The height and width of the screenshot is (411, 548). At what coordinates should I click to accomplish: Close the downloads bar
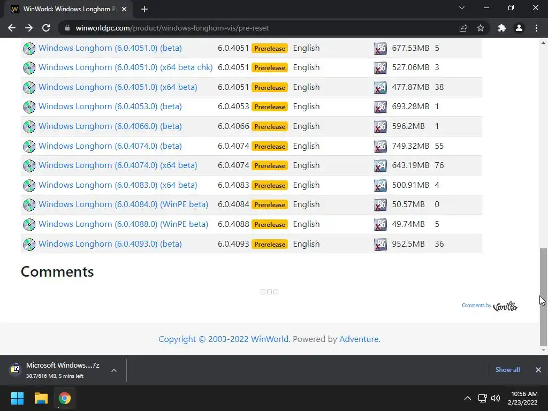tap(538, 370)
